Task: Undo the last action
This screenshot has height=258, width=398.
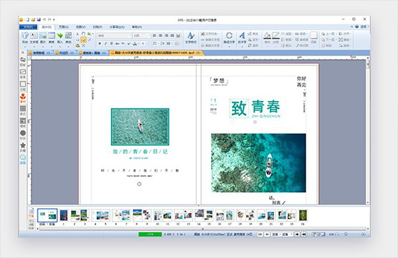Action: (44, 19)
